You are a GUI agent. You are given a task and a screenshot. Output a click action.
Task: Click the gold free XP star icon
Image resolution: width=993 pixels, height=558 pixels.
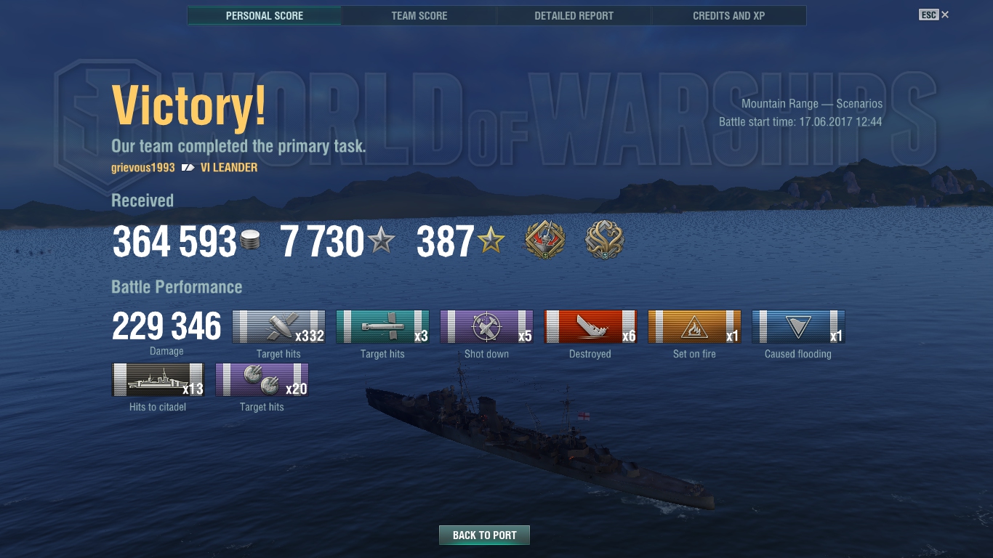click(491, 240)
